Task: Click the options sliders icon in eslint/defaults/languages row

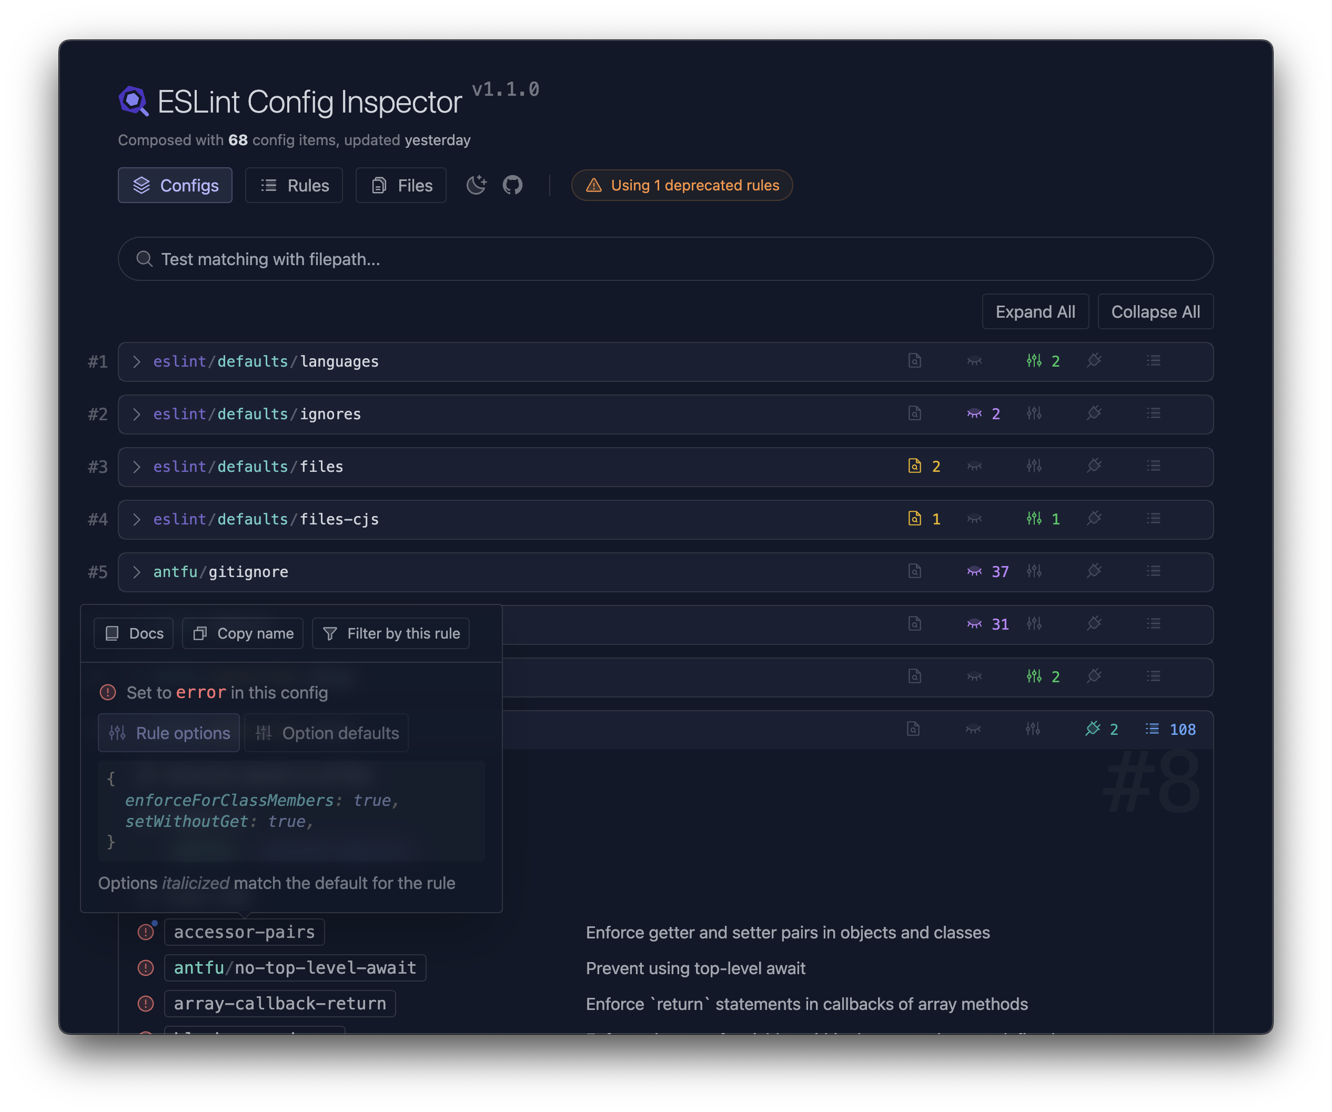Action: pyautogui.click(x=1034, y=361)
